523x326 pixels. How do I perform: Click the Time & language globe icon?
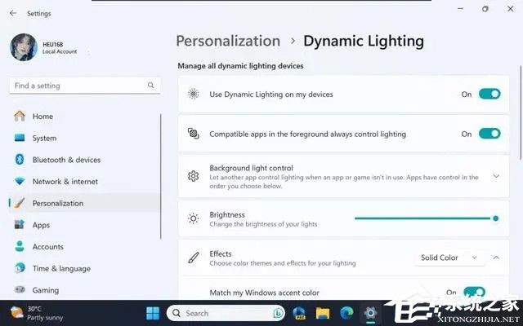point(20,268)
